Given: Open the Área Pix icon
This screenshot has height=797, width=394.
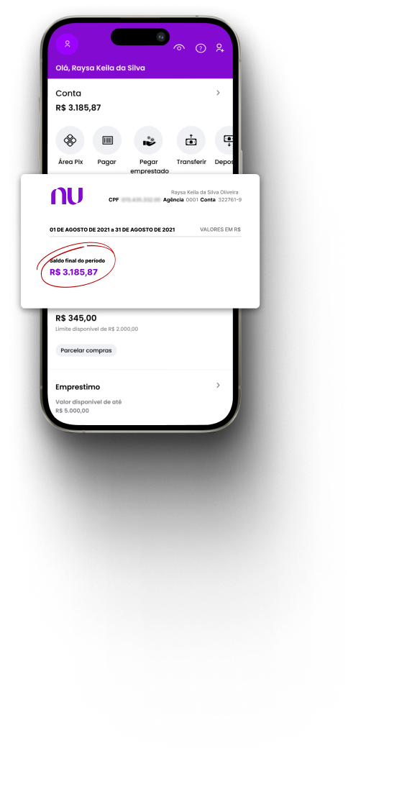Looking at the screenshot, I should click(x=70, y=140).
